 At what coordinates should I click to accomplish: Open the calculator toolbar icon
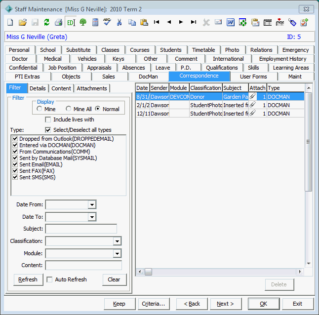pos(95,22)
